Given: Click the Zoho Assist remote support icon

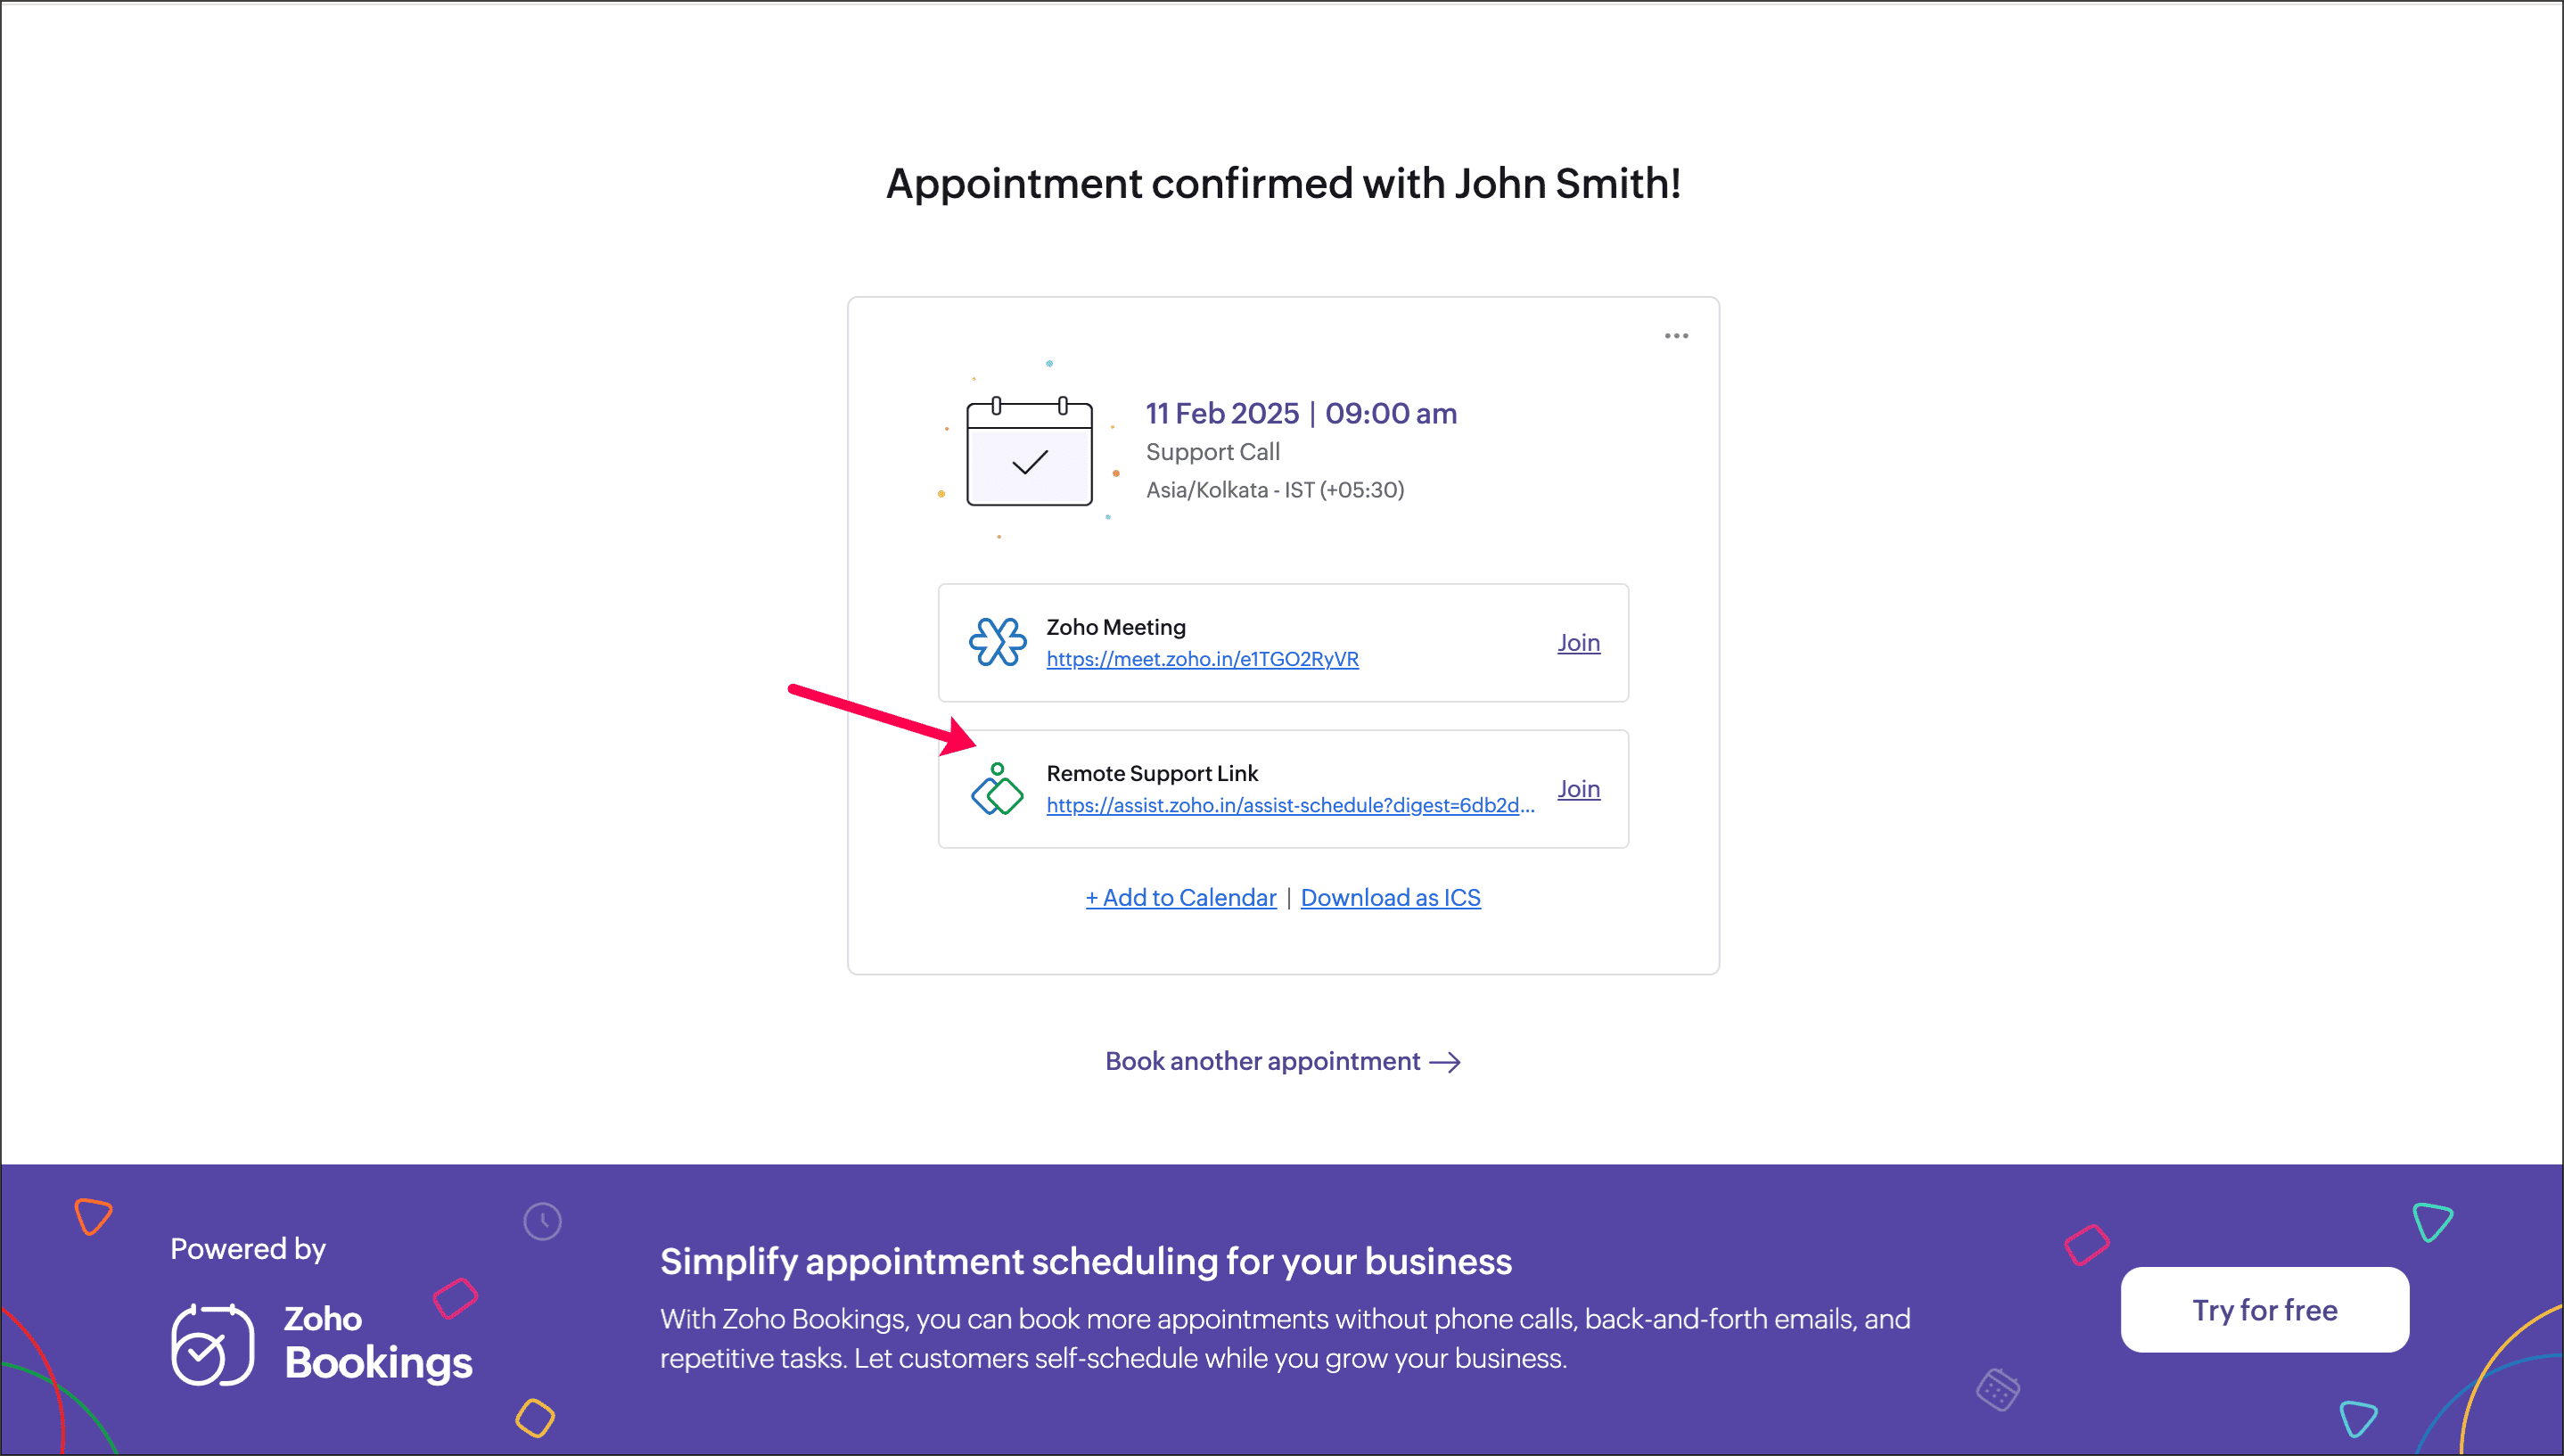Looking at the screenshot, I should point(997,789).
